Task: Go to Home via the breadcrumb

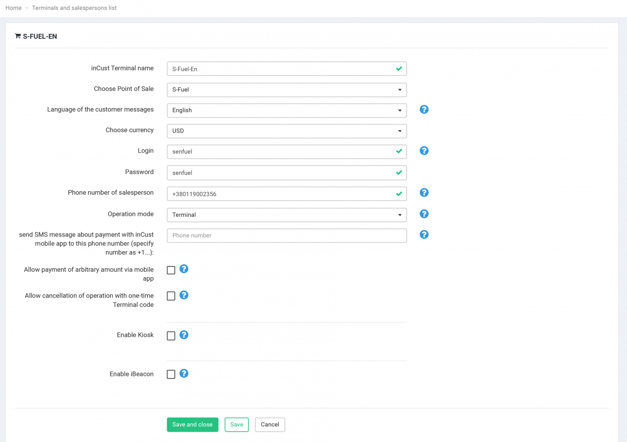Action: [13, 7]
